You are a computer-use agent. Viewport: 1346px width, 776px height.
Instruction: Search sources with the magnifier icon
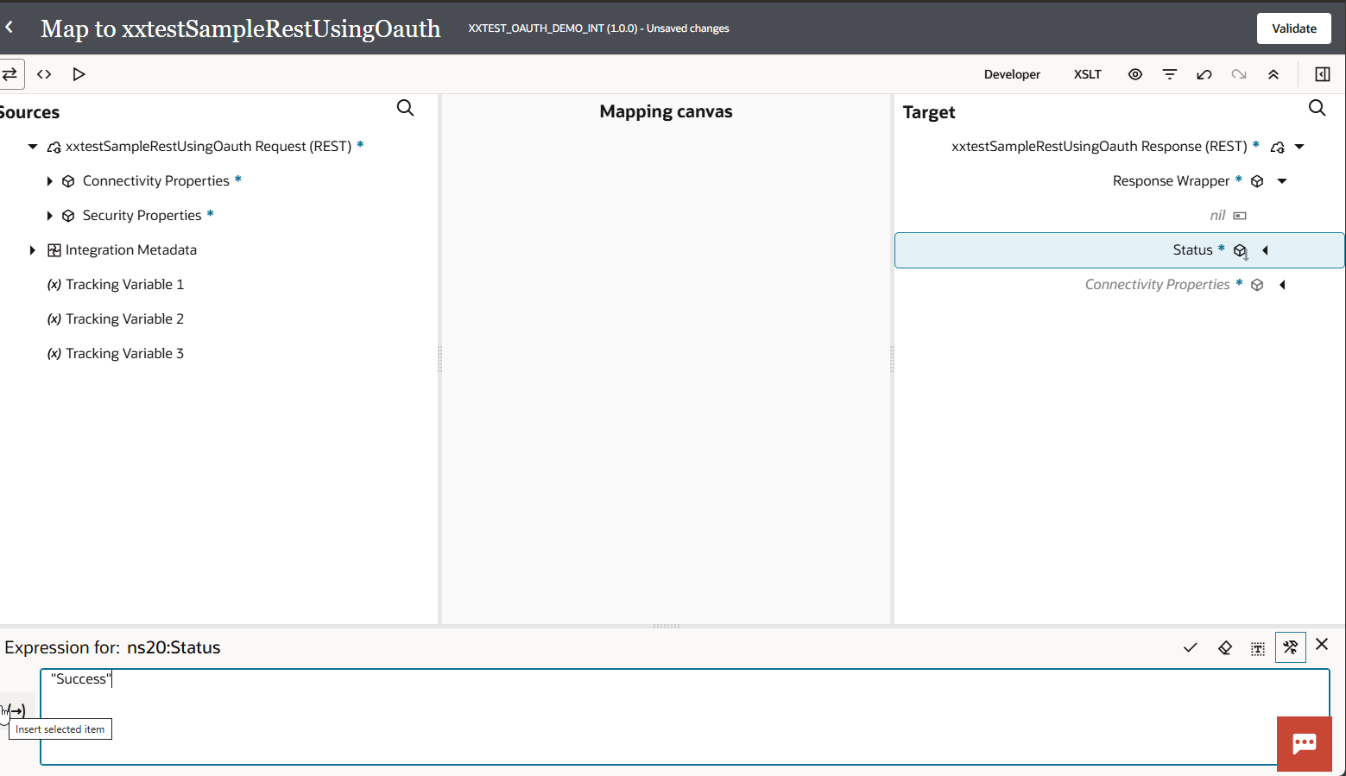[405, 108]
